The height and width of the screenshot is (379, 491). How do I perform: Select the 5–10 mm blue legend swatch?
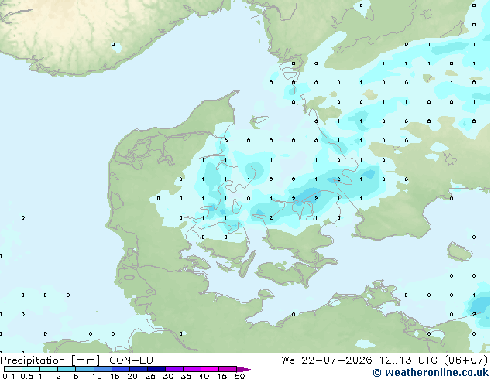coord(84,369)
